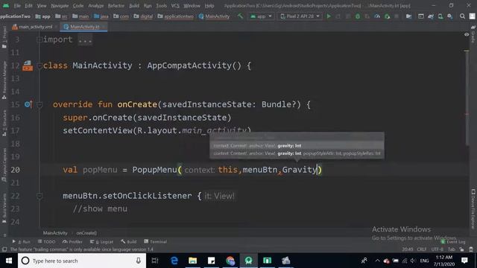Click the Search Everywhere magnifier icon
Screen dimensions: 477x268
pyautogui.click(x=462, y=16)
